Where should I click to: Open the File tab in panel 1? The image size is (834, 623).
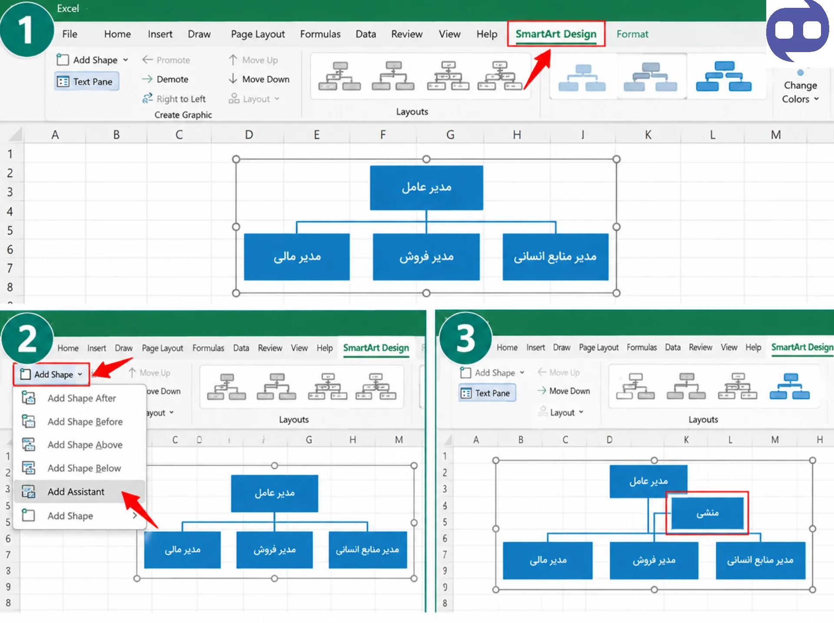70,34
